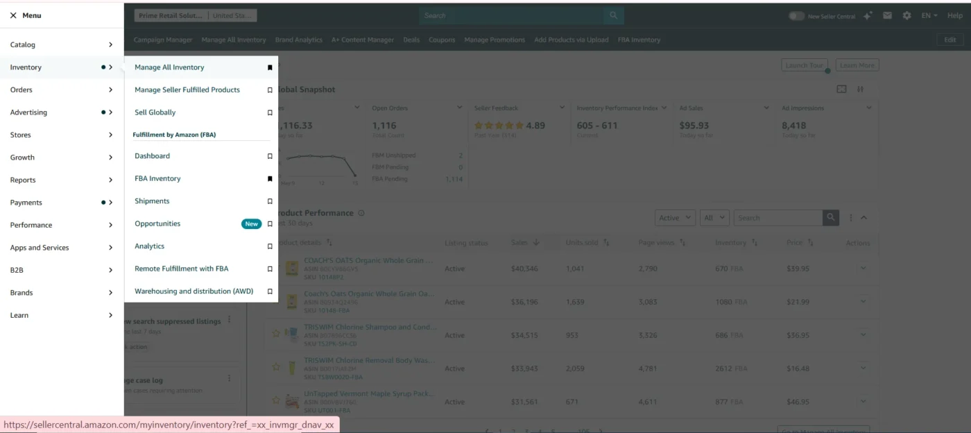Remove bookmark from FBA Inventory

pos(270,178)
